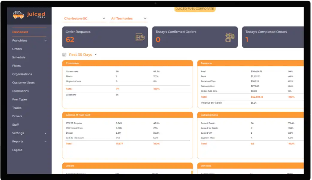This screenshot has height=180, width=312.
Task: Expand the Settings sidebar menu
Action: click(29, 133)
